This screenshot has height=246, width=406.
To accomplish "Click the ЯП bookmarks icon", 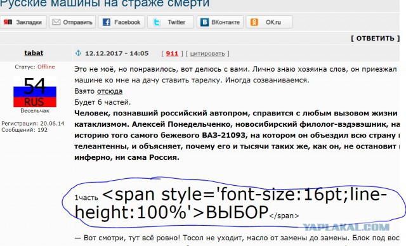I will pos(8,22).
